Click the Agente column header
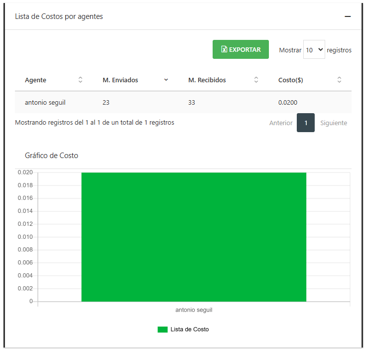365x353 pixels. pyautogui.click(x=35, y=80)
